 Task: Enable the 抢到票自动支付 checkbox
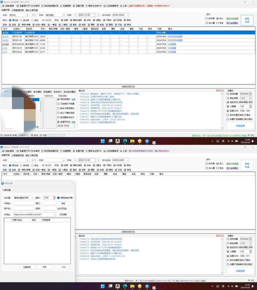(59, 117)
